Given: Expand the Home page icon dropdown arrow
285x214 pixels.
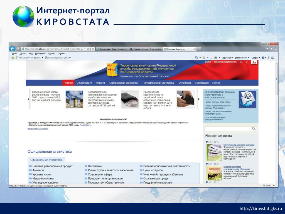Looking at the screenshot, I should pyautogui.click(x=200, y=58).
